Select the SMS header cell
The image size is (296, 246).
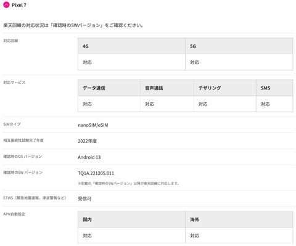[274, 88]
